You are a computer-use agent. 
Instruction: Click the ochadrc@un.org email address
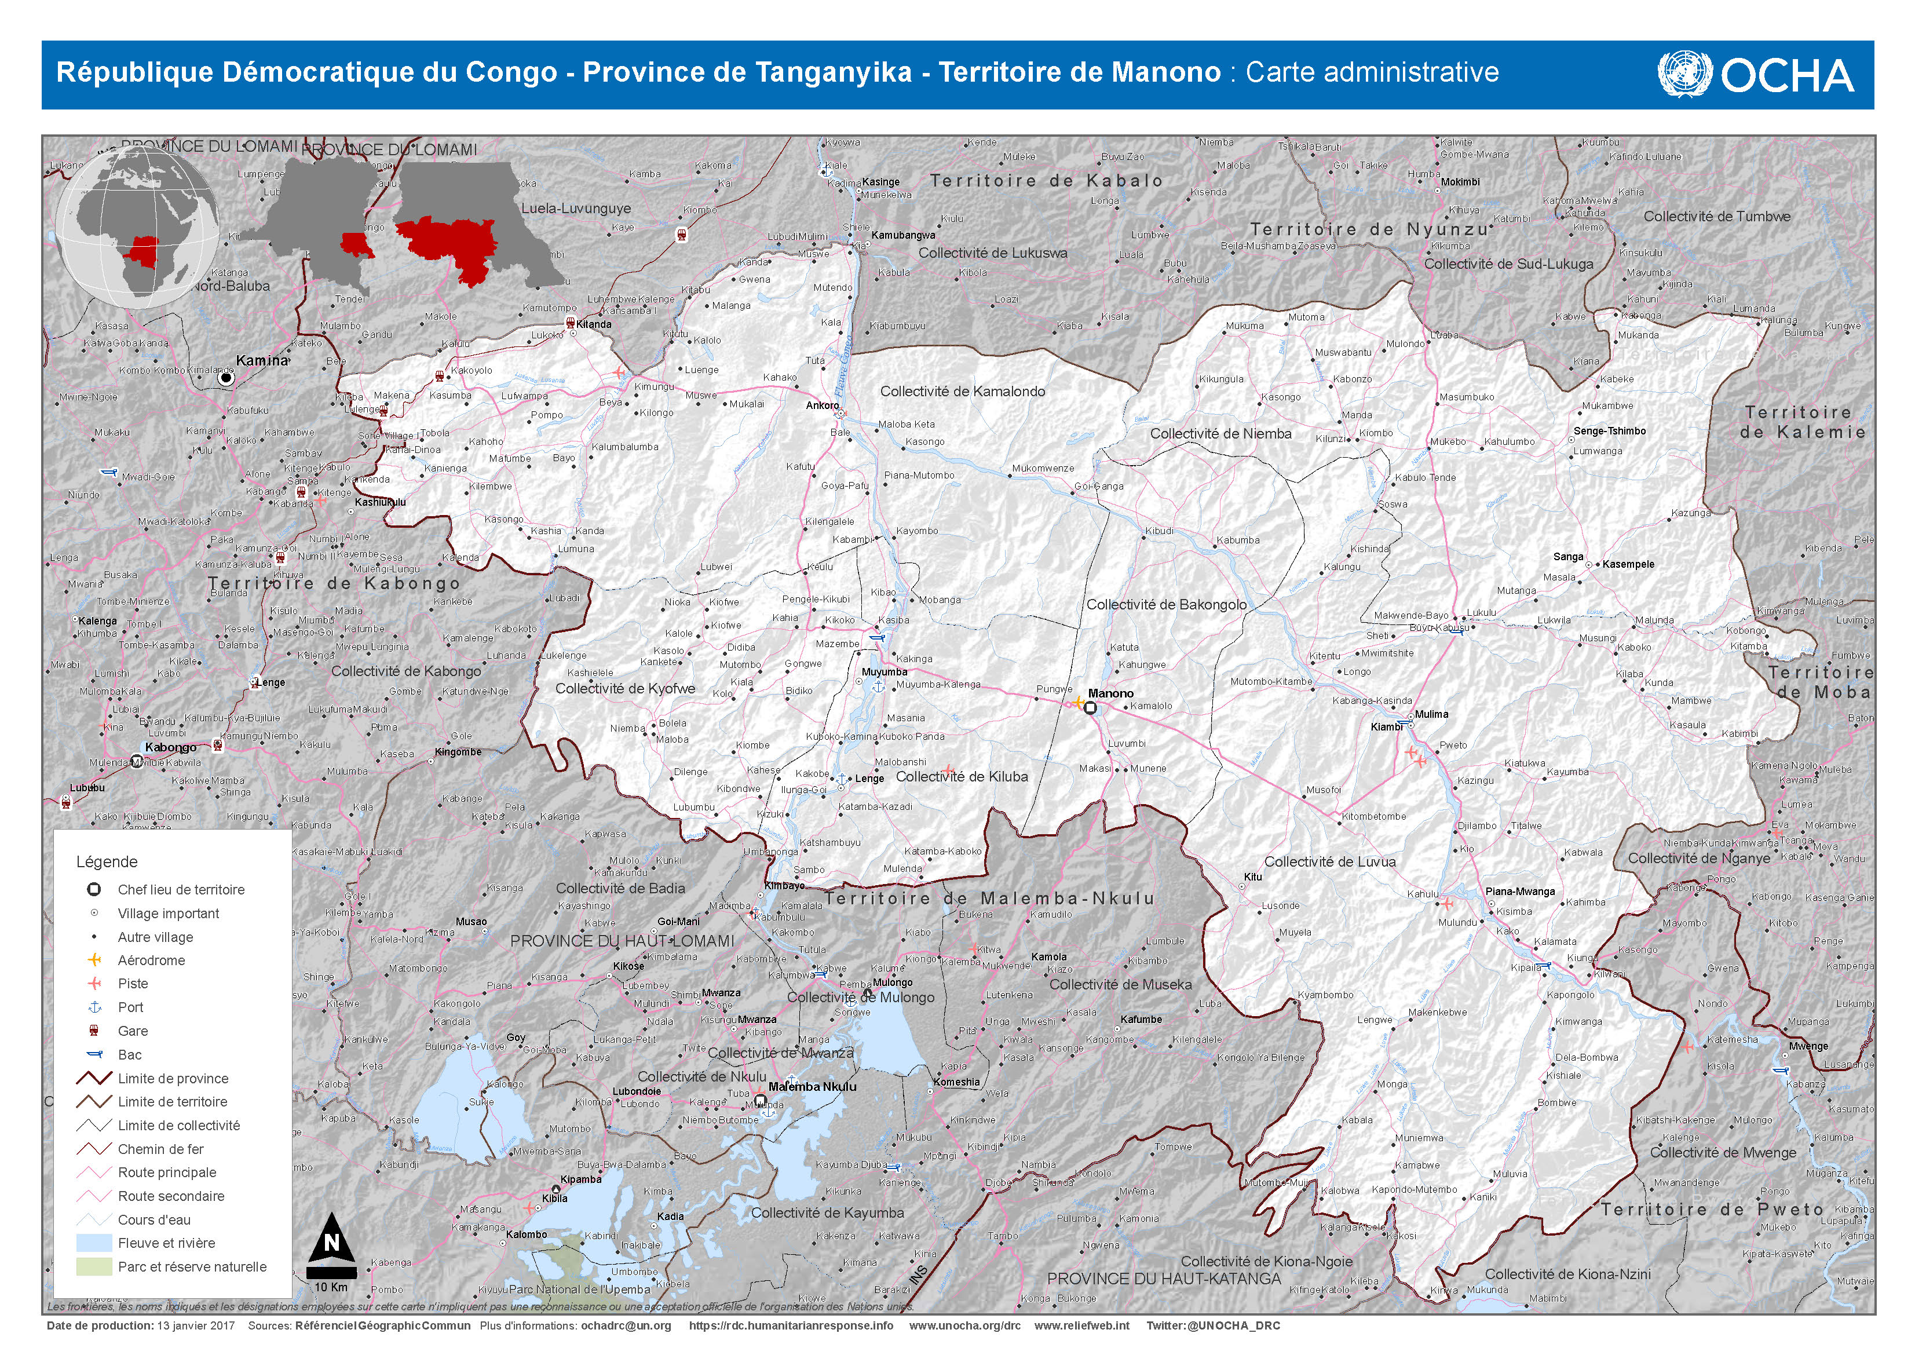pos(626,1326)
